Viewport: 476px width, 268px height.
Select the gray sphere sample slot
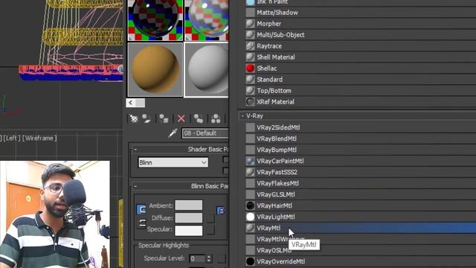point(207,70)
